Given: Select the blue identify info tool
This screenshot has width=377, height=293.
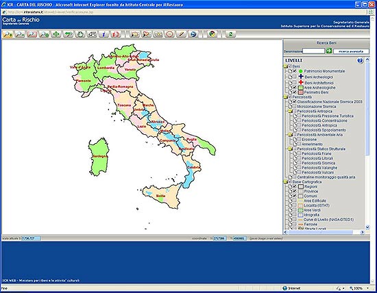Looking at the screenshot, I should point(104,34).
